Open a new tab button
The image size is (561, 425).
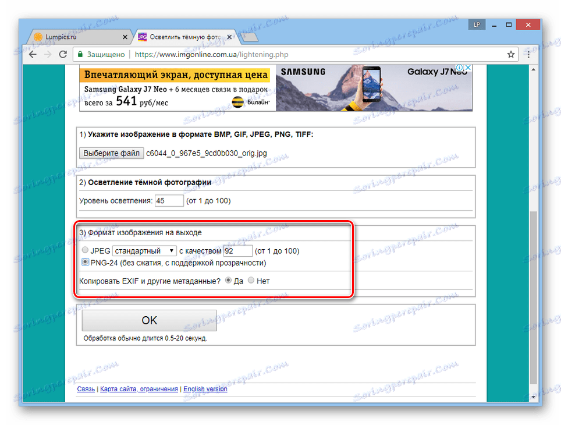pyautogui.click(x=249, y=37)
